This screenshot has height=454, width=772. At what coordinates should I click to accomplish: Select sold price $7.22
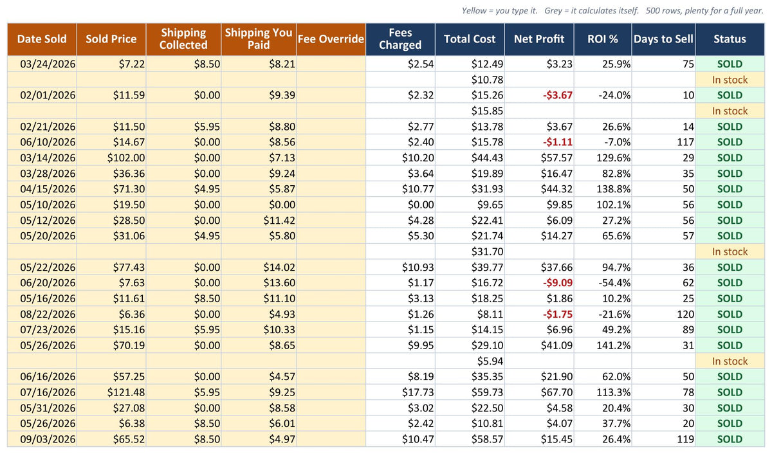(111, 64)
